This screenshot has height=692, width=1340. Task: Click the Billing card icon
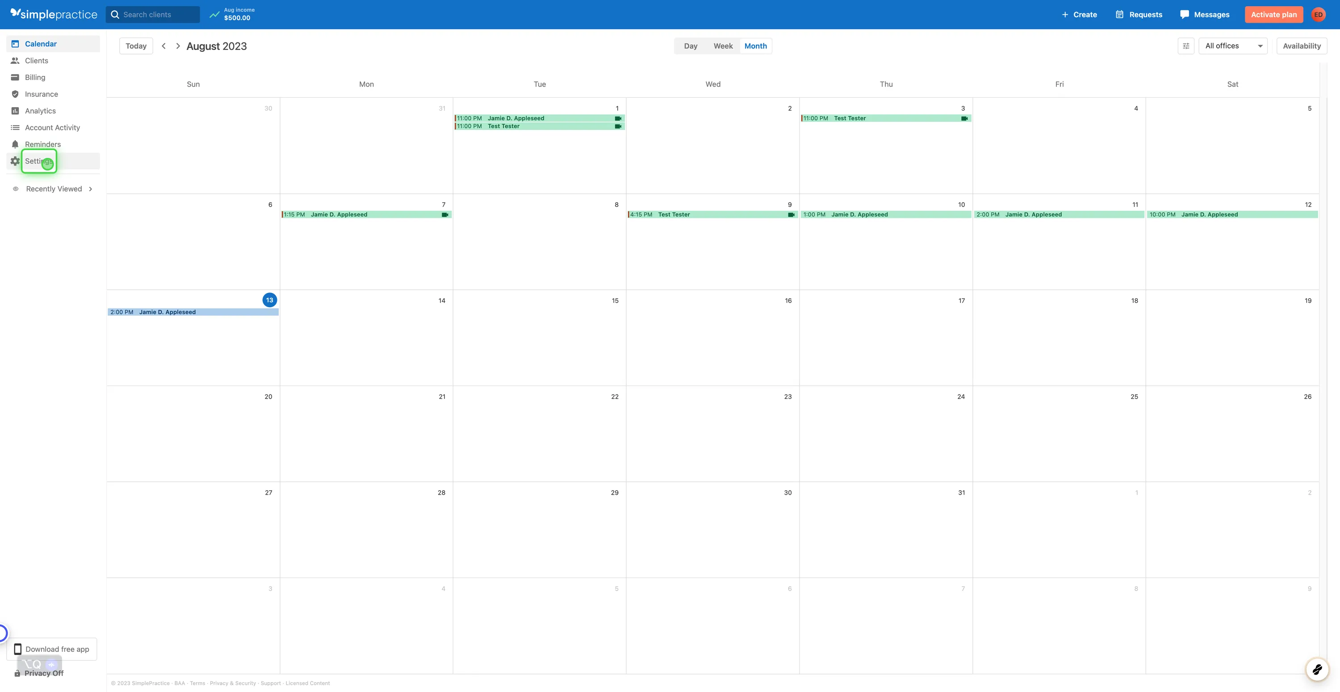pyautogui.click(x=15, y=78)
